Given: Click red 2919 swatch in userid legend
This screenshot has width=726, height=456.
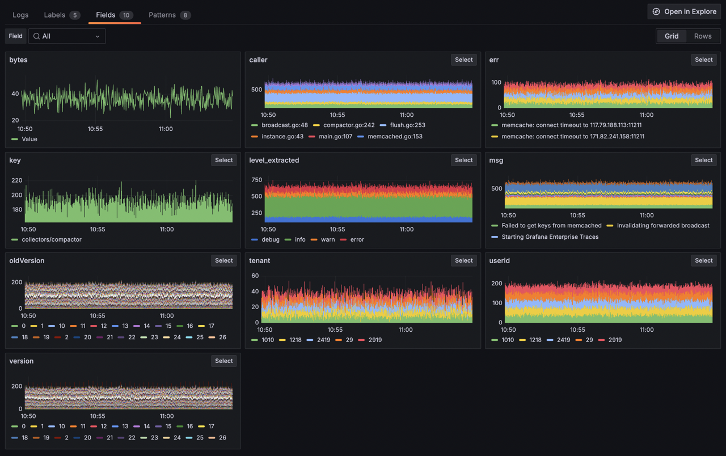Looking at the screenshot, I should coord(601,340).
